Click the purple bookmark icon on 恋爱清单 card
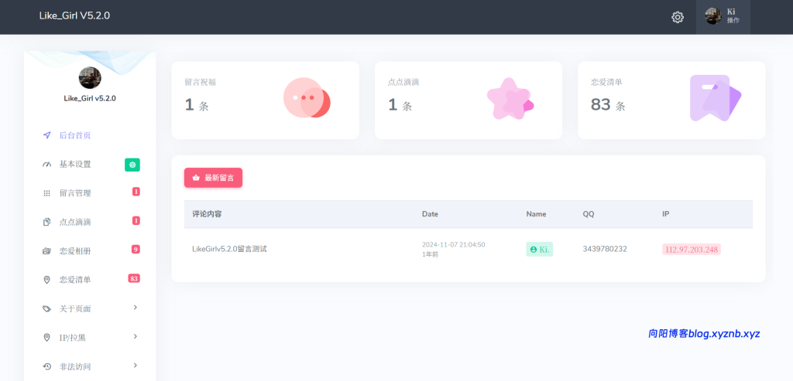Image resolution: width=793 pixels, height=381 pixels. coord(715,98)
